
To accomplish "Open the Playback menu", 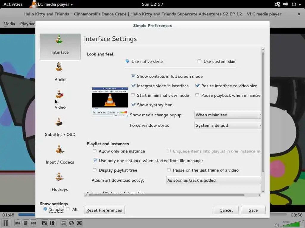I will [27, 24].
